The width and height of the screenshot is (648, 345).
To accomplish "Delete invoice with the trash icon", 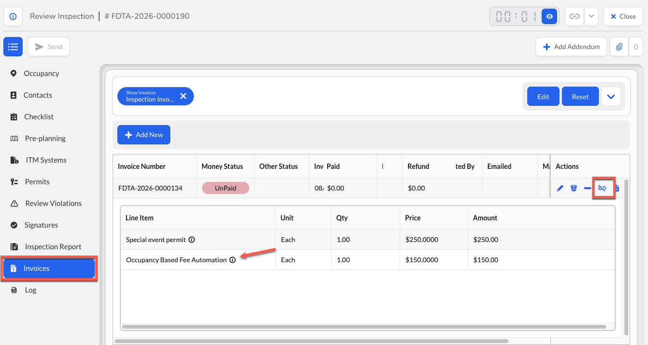I will (574, 188).
